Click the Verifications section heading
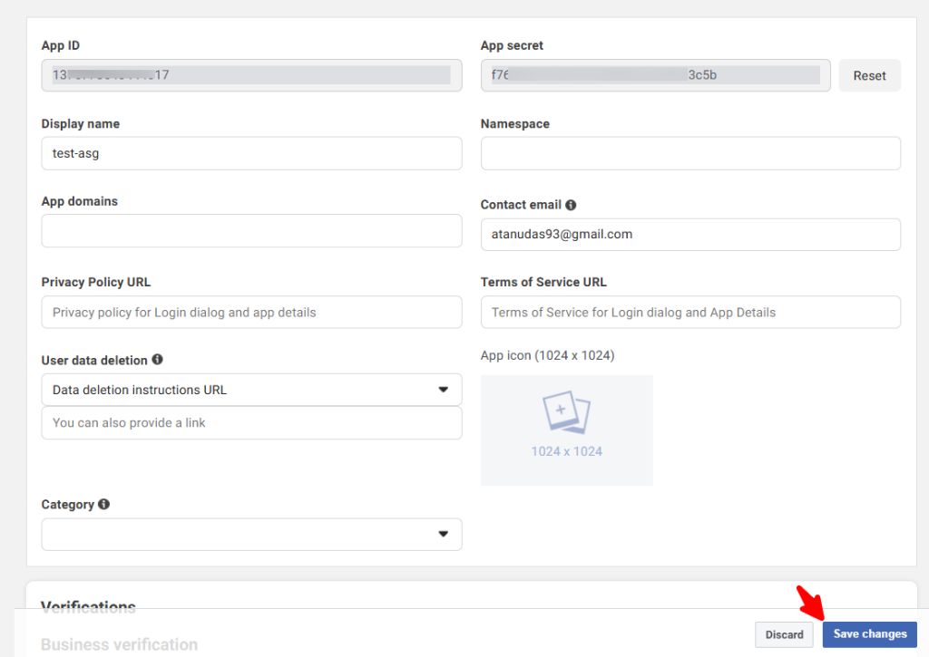The height and width of the screenshot is (657, 929). click(88, 607)
